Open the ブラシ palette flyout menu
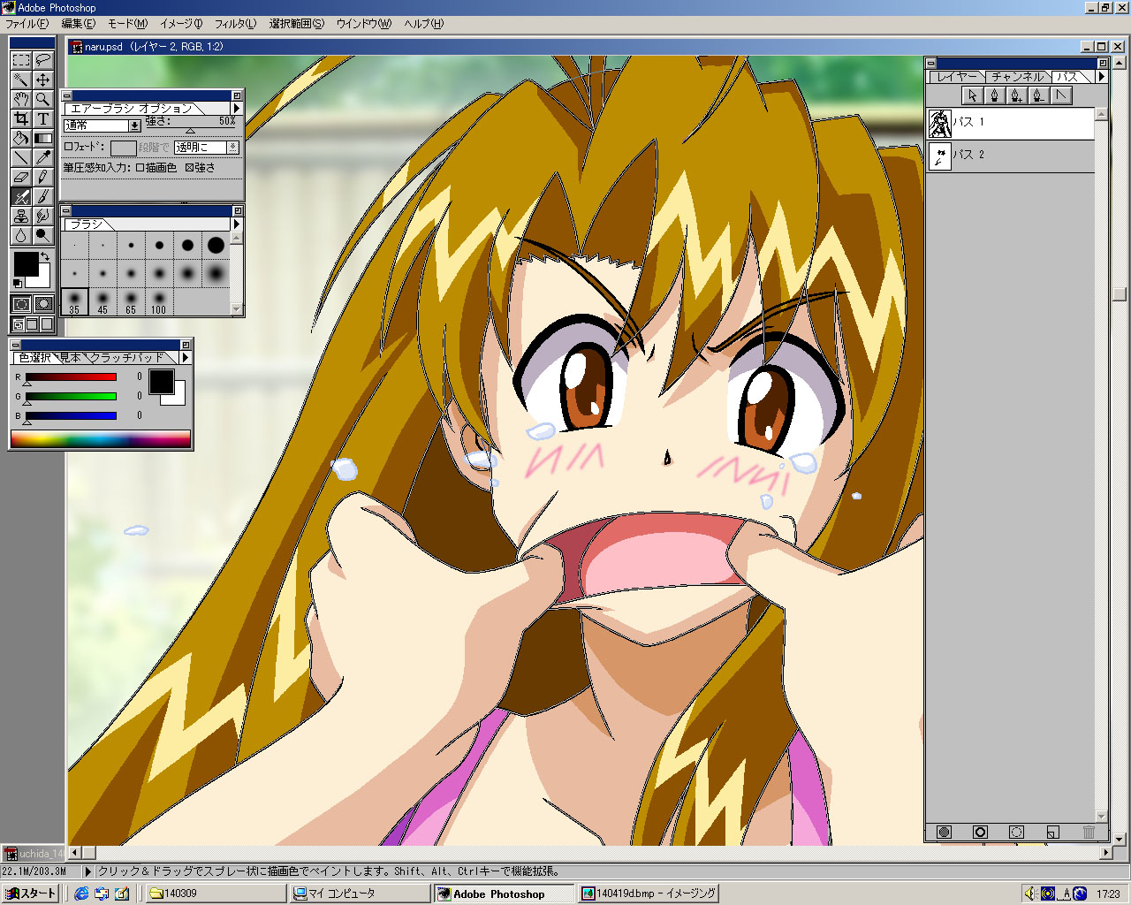The image size is (1131, 905). [236, 224]
